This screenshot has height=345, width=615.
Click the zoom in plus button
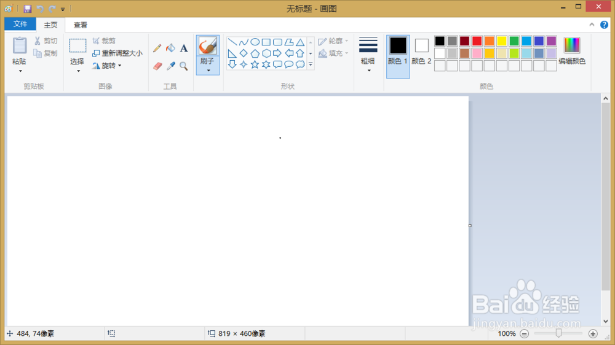tap(593, 334)
